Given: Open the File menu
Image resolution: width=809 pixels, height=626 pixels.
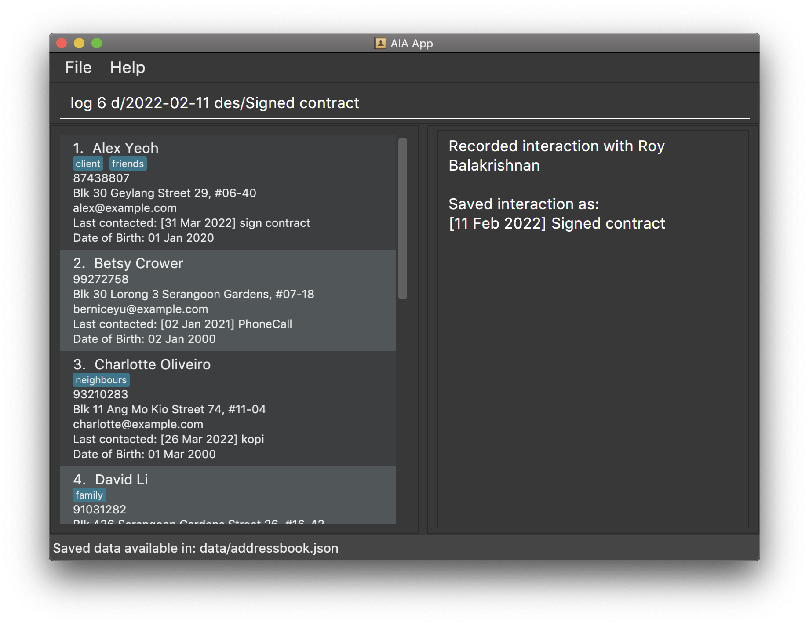Looking at the screenshot, I should 78,67.
